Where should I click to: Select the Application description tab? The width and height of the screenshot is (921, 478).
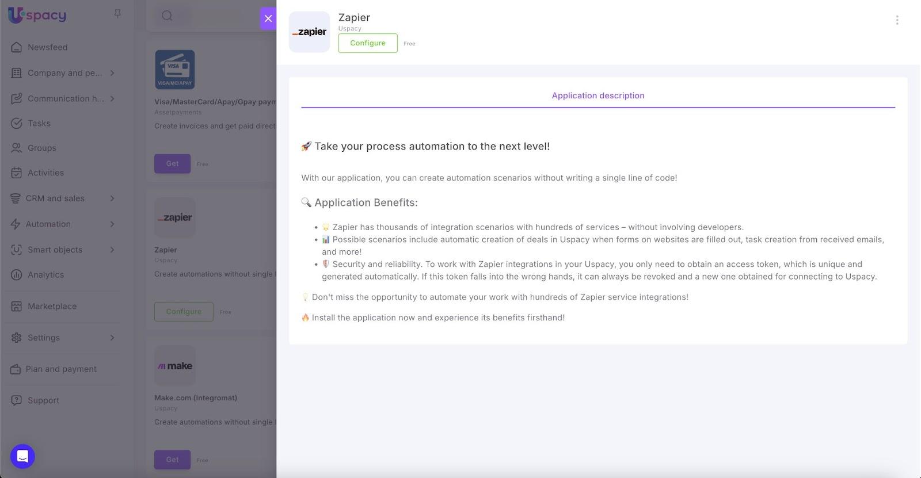pyautogui.click(x=598, y=95)
